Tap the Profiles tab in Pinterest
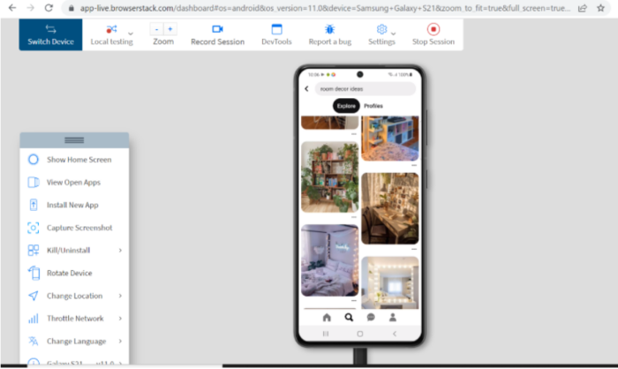618x369 pixels. pyautogui.click(x=373, y=106)
